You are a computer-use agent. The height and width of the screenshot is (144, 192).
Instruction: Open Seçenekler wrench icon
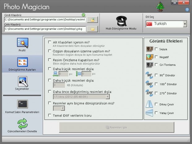[x=23, y=81]
